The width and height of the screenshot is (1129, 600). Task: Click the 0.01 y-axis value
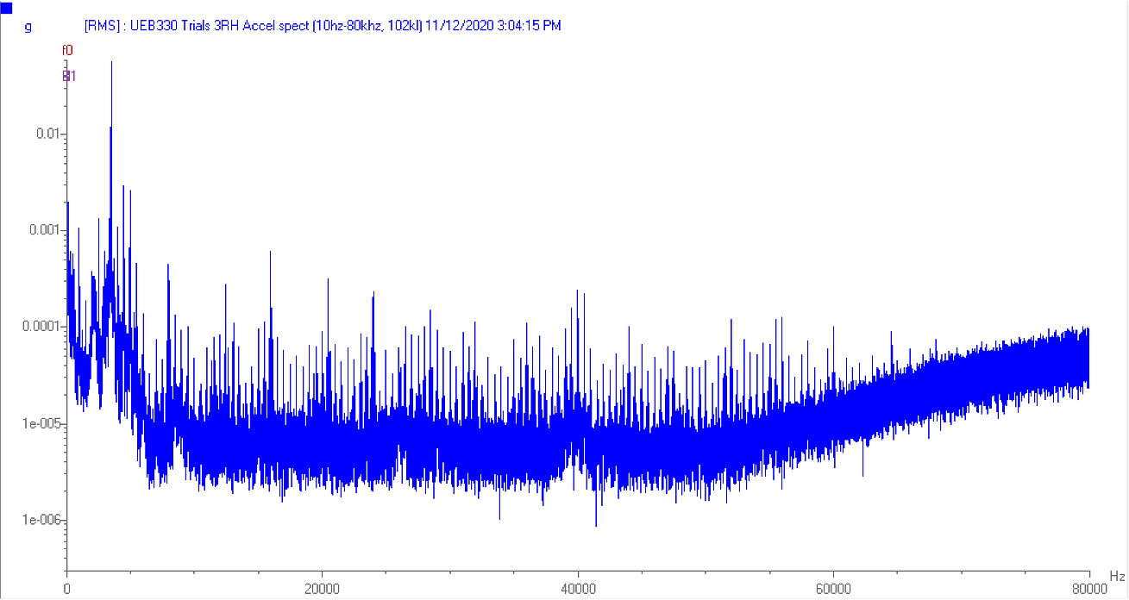[x=47, y=134]
